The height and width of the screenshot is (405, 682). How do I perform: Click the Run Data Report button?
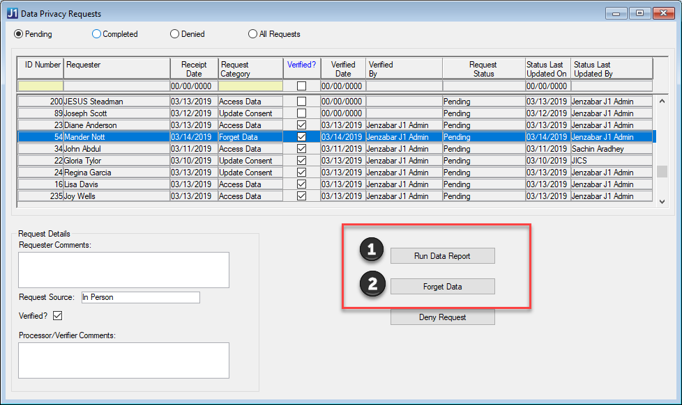click(x=442, y=256)
